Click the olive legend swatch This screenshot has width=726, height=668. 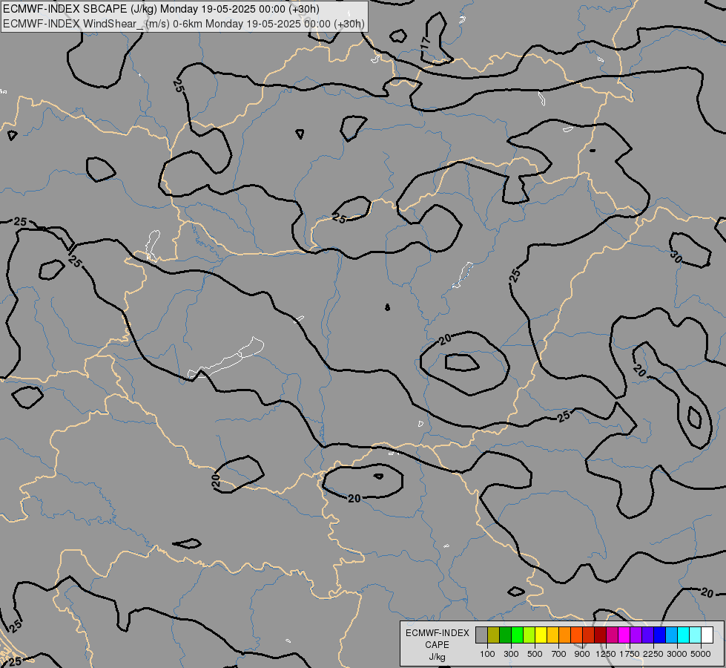[494, 635]
